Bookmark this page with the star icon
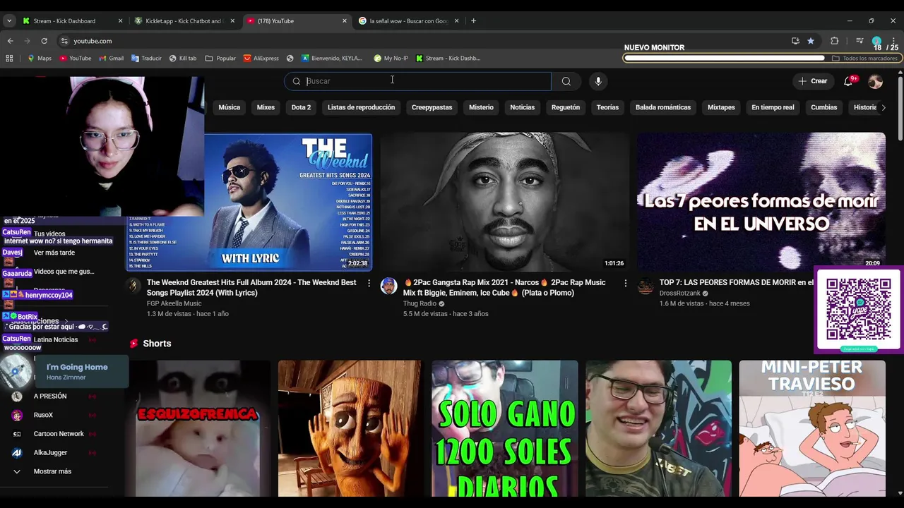 (x=811, y=41)
